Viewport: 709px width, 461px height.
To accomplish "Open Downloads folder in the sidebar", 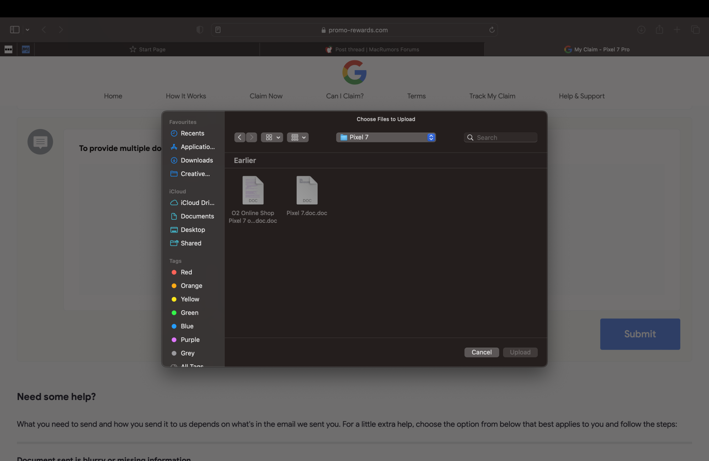I will point(196,160).
